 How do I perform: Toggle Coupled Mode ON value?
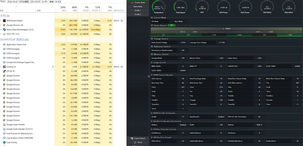tap(183, 58)
